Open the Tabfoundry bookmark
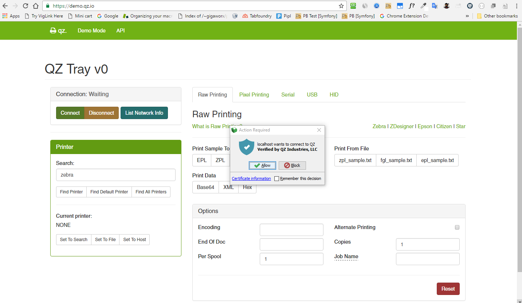 [x=257, y=16]
